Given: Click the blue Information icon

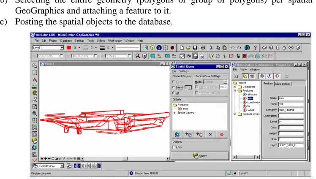Looking at the screenshot, I should point(159,48).
